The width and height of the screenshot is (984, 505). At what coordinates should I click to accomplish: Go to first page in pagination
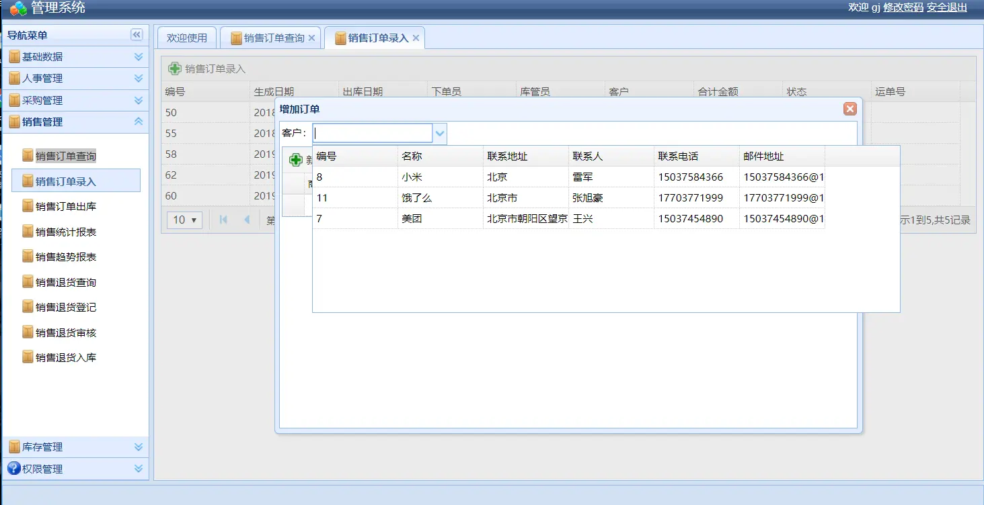(x=224, y=220)
